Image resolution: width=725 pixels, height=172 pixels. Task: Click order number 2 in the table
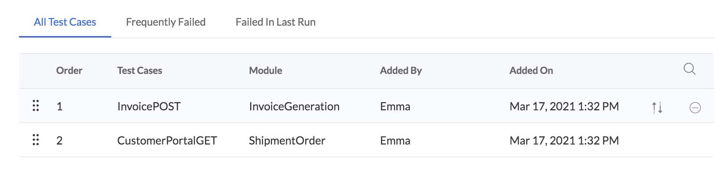[x=60, y=141]
